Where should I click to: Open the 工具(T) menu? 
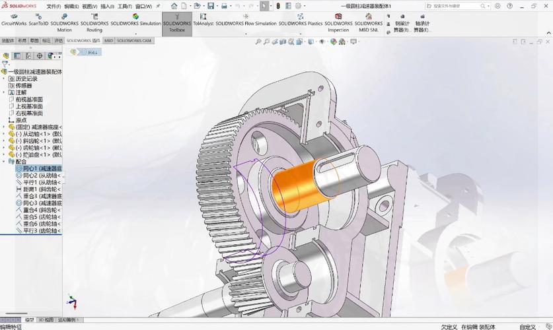pos(124,7)
